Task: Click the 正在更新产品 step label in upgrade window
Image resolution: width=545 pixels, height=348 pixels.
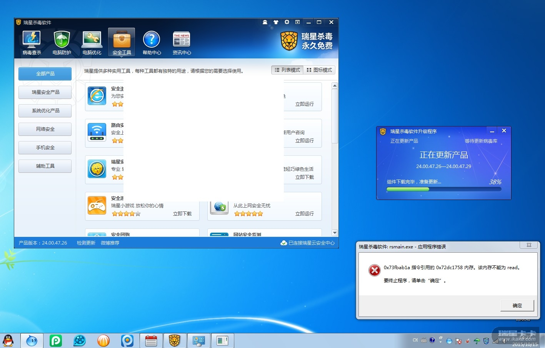Action: pos(404,141)
